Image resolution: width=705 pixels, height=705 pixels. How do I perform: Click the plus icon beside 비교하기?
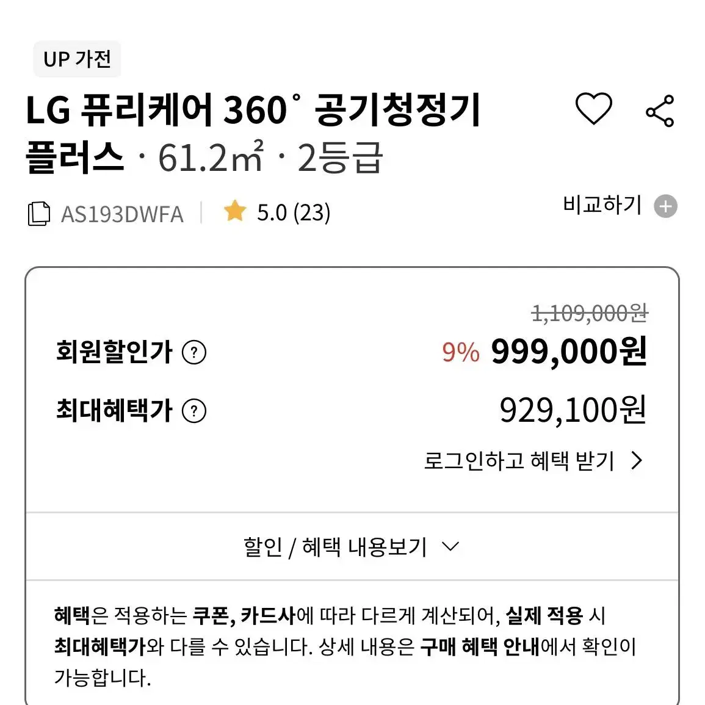tap(665, 206)
